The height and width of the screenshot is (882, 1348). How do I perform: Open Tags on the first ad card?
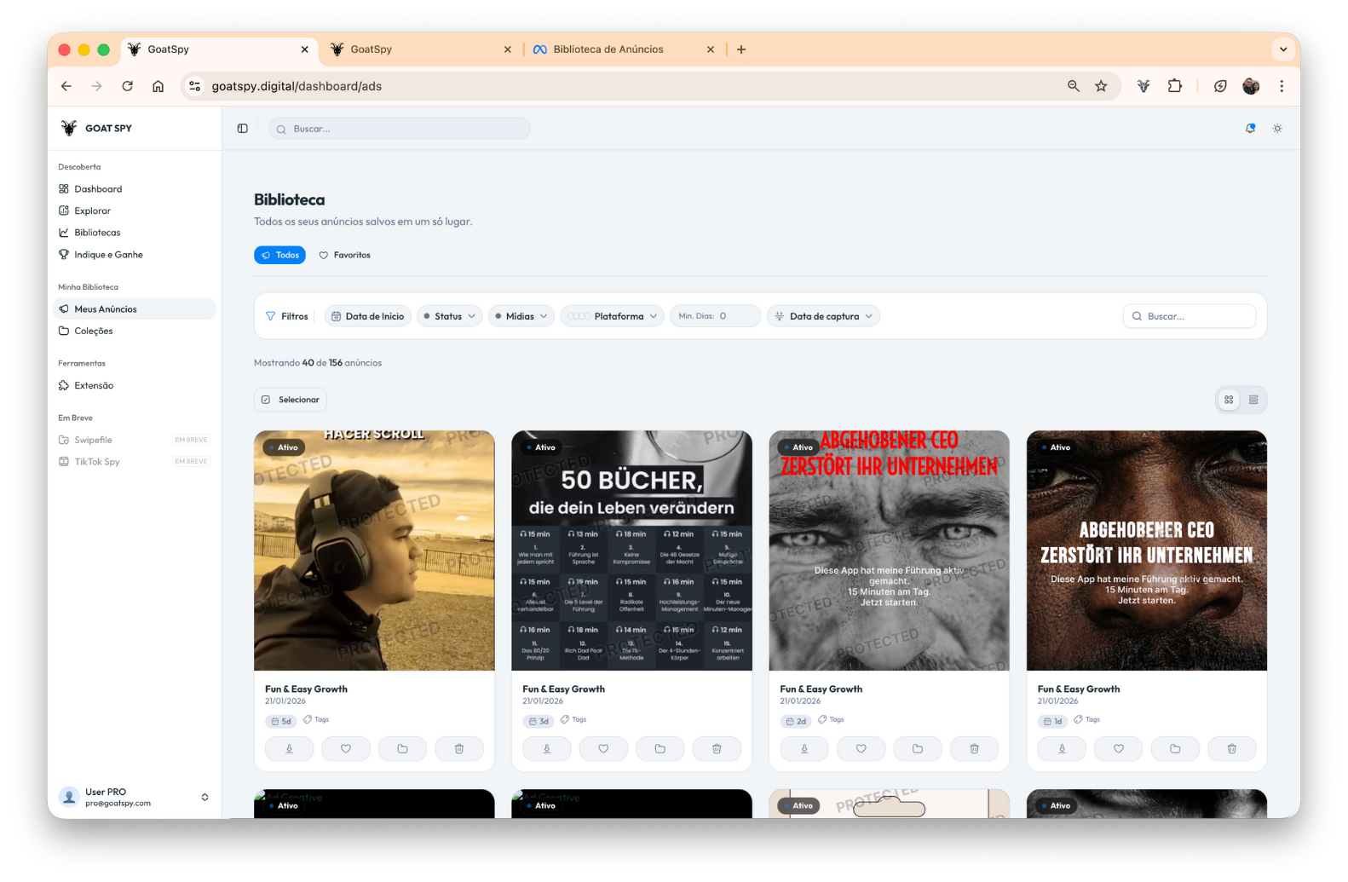(x=317, y=720)
